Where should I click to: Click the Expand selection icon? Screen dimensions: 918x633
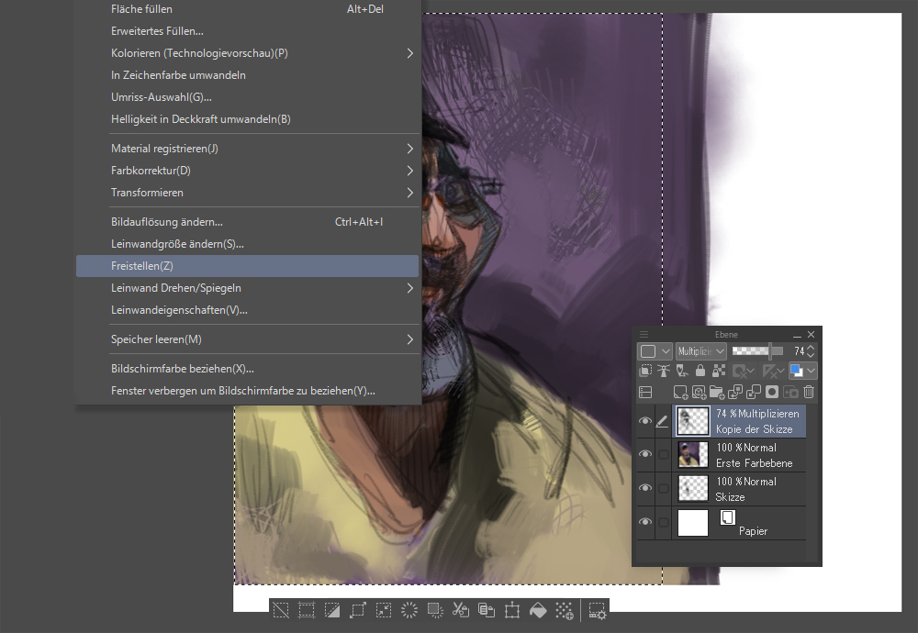358,610
